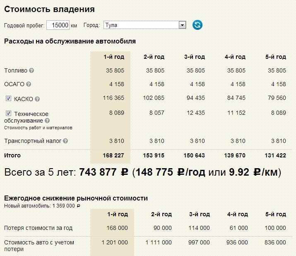
Task: Click the ОСАГО row label
Action: pyautogui.click(x=14, y=84)
